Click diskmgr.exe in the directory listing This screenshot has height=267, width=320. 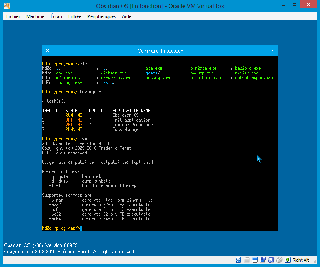pyautogui.click(x=114, y=73)
